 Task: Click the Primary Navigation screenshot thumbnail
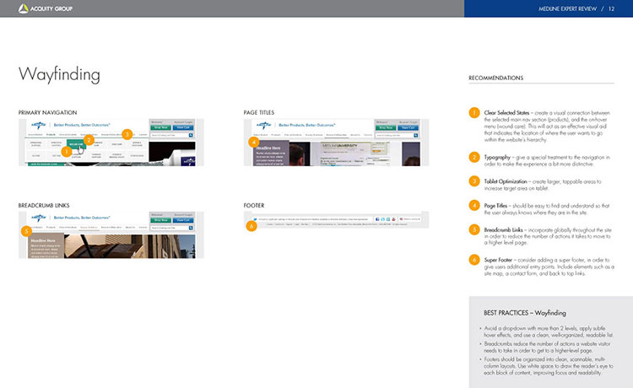click(x=111, y=143)
